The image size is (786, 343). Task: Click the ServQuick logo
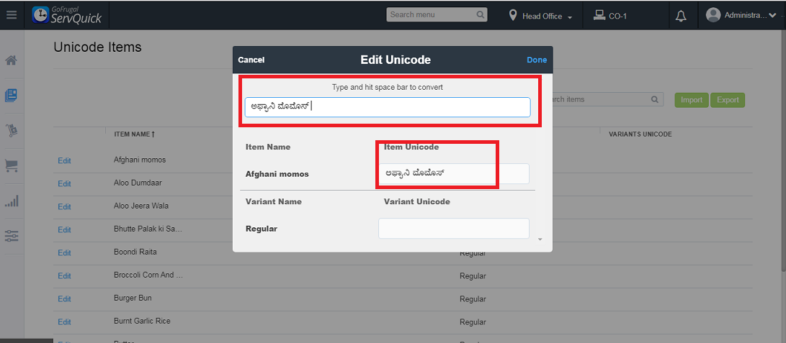(x=68, y=15)
